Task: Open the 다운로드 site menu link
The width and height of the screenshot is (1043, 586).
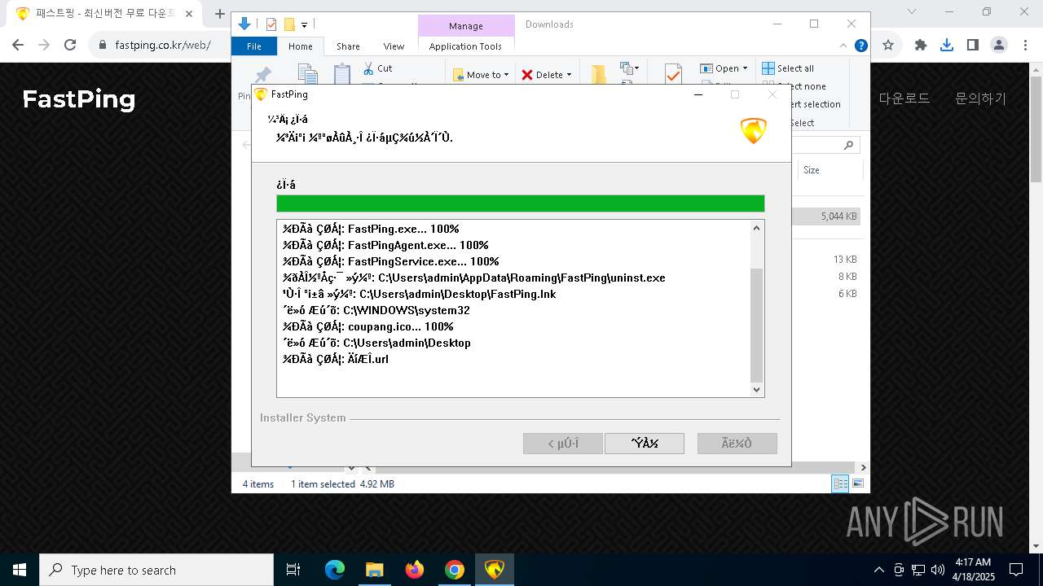Action: click(x=904, y=98)
